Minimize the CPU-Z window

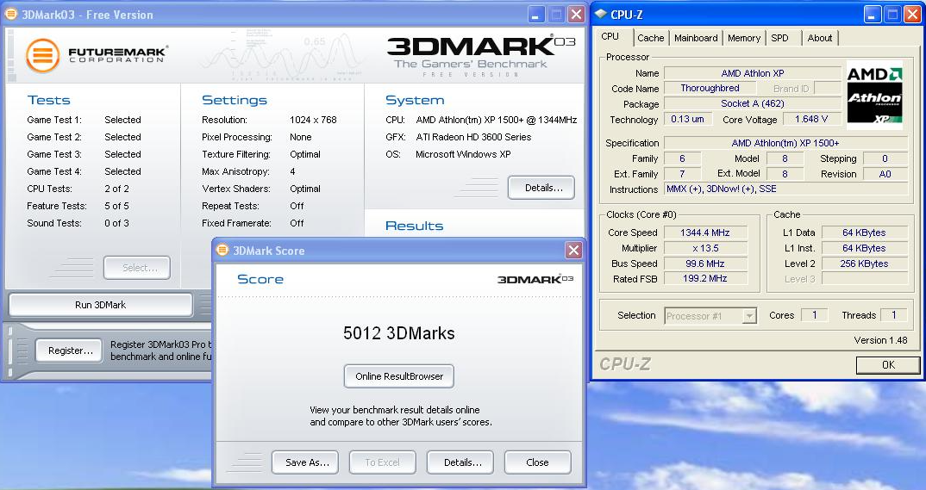coord(873,15)
